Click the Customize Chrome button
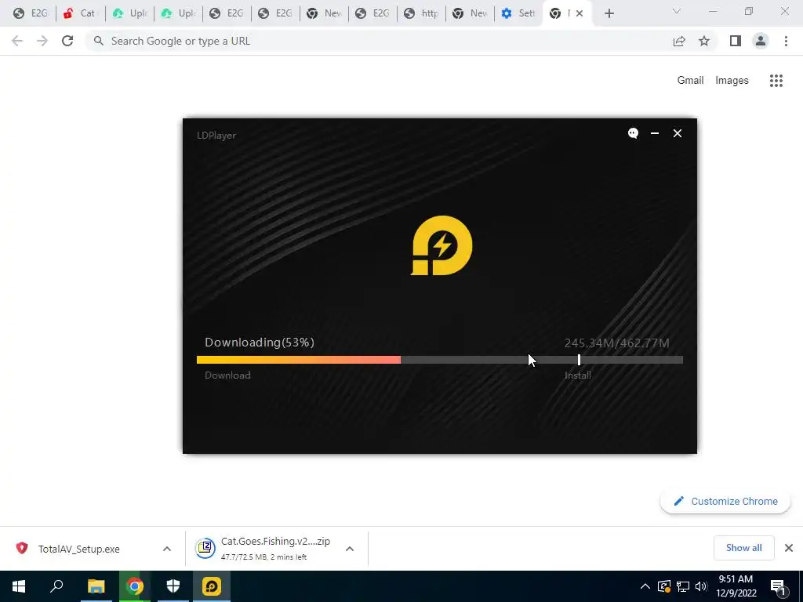The height and width of the screenshot is (602, 803). coord(725,501)
